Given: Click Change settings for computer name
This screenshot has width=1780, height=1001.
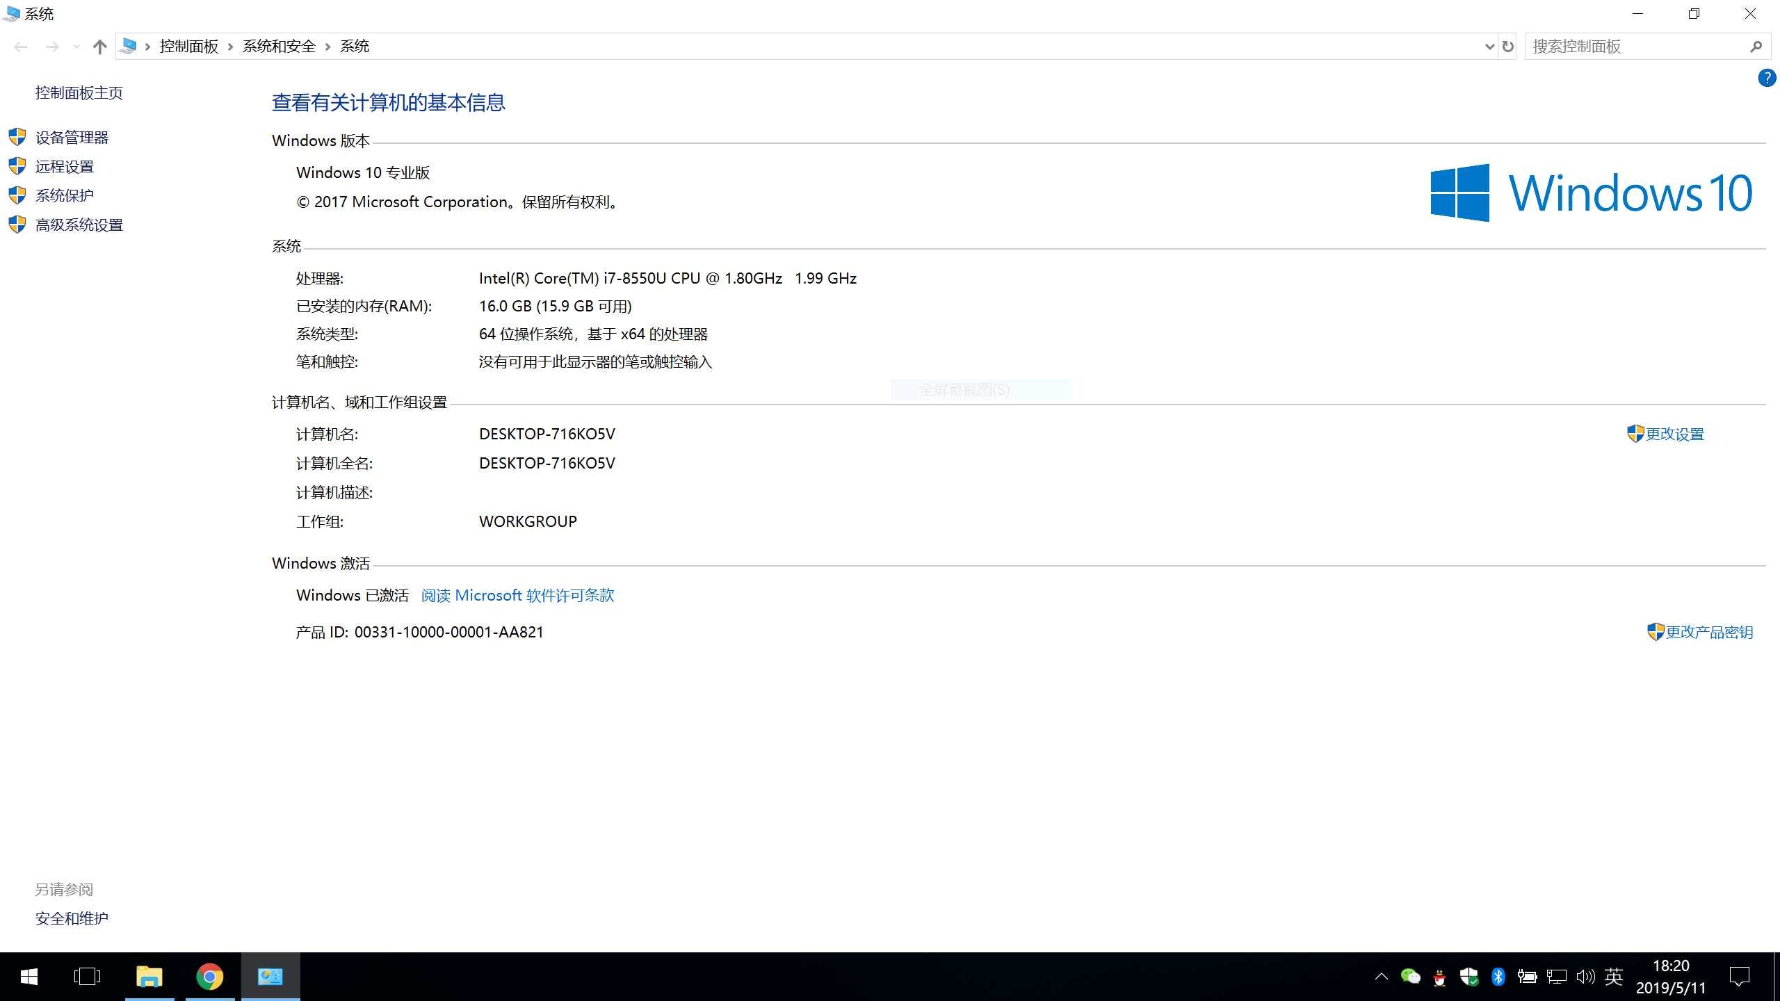Looking at the screenshot, I should (1674, 434).
